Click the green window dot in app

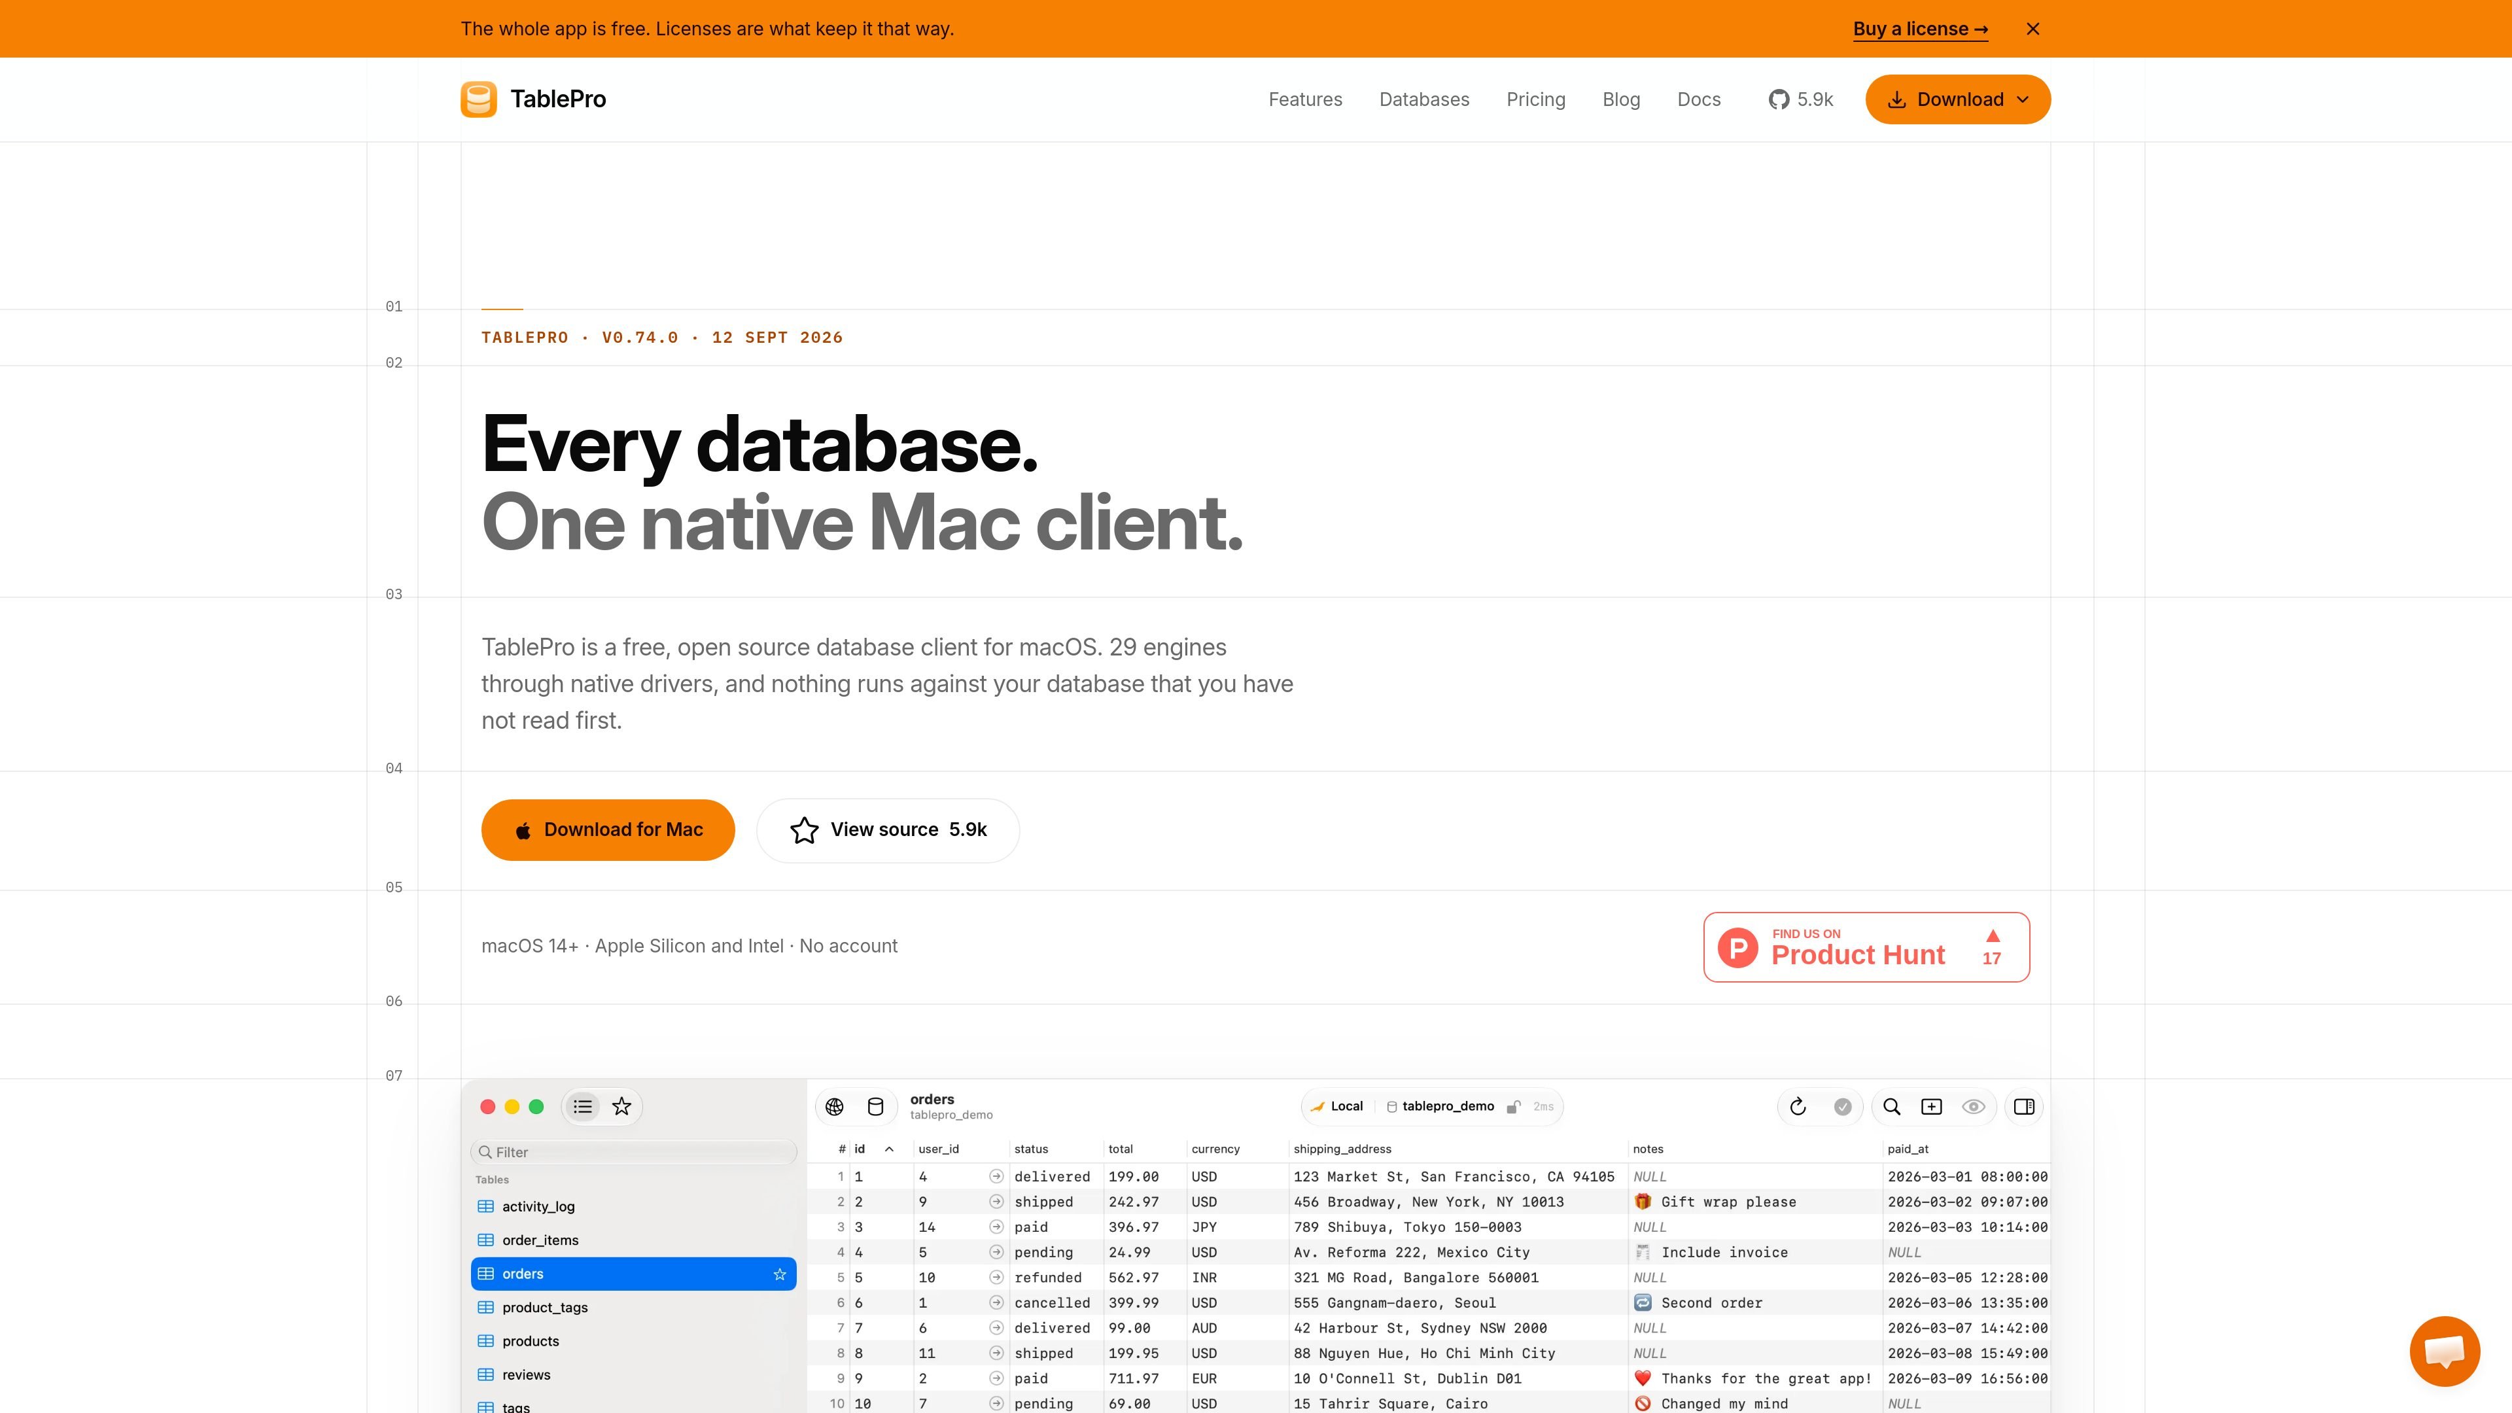[x=536, y=1107]
